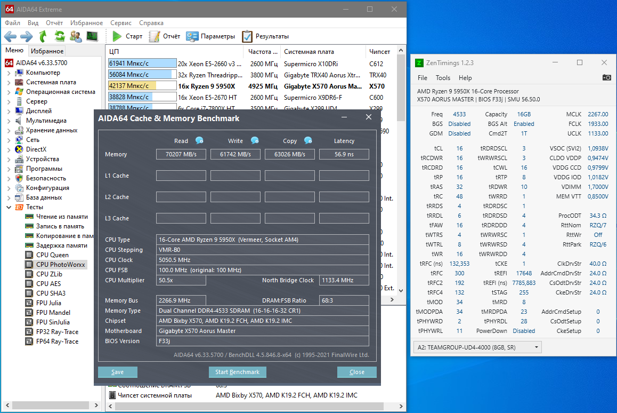Click the Start Benchmark button

click(x=237, y=372)
